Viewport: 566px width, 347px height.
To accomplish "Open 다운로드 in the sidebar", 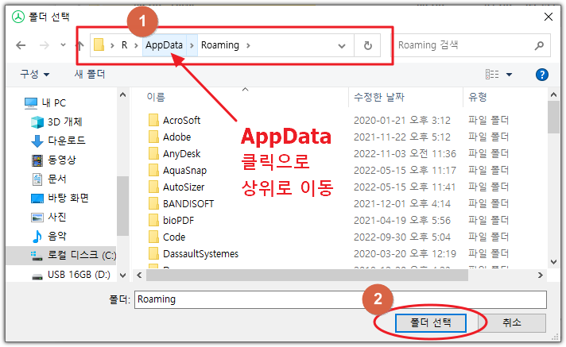I will pos(59,141).
